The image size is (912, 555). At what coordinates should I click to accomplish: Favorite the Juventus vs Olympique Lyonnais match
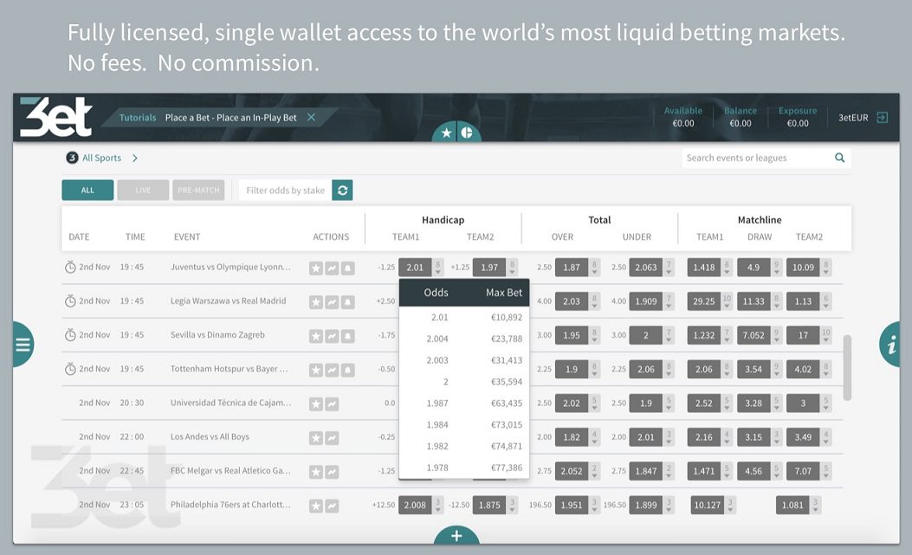pos(316,268)
